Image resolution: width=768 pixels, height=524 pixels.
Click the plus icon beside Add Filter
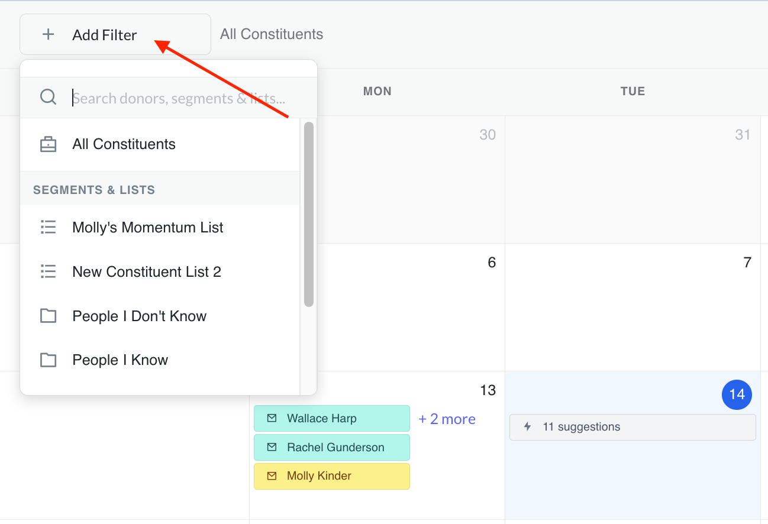49,35
